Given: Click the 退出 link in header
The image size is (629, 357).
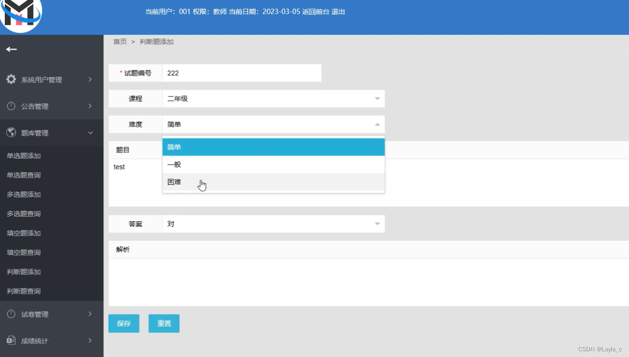Looking at the screenshot, I should coord(338,12).
